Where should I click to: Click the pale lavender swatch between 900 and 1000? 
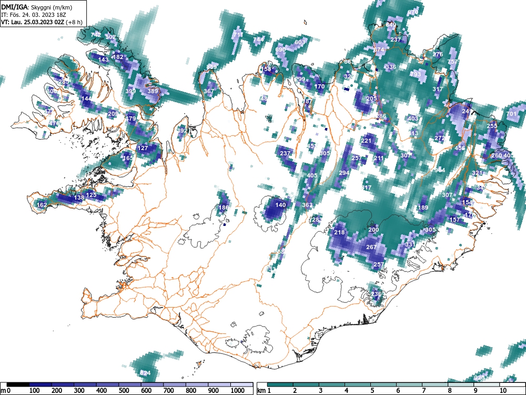pos(219,384)
